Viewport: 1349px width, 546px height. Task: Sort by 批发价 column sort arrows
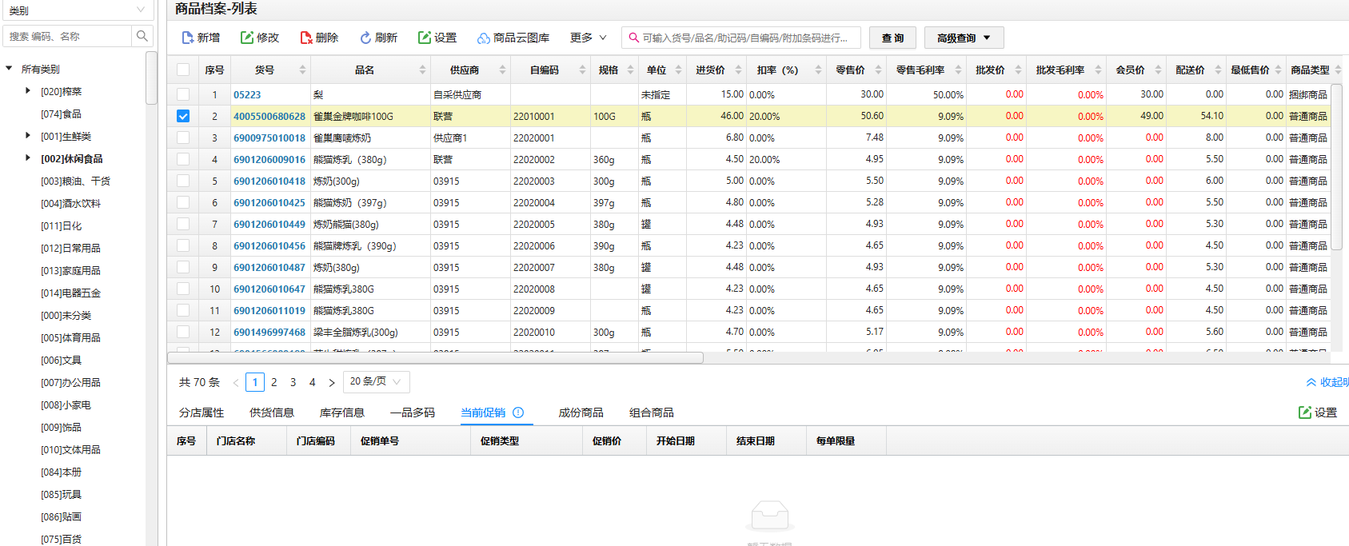coord(1018,70)
